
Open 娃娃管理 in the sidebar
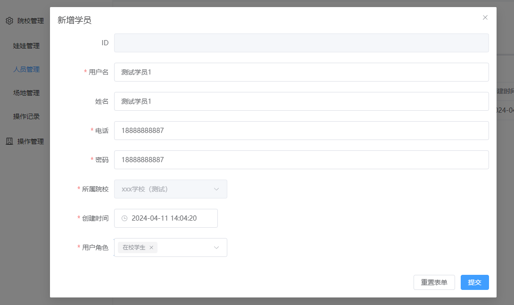26,46
